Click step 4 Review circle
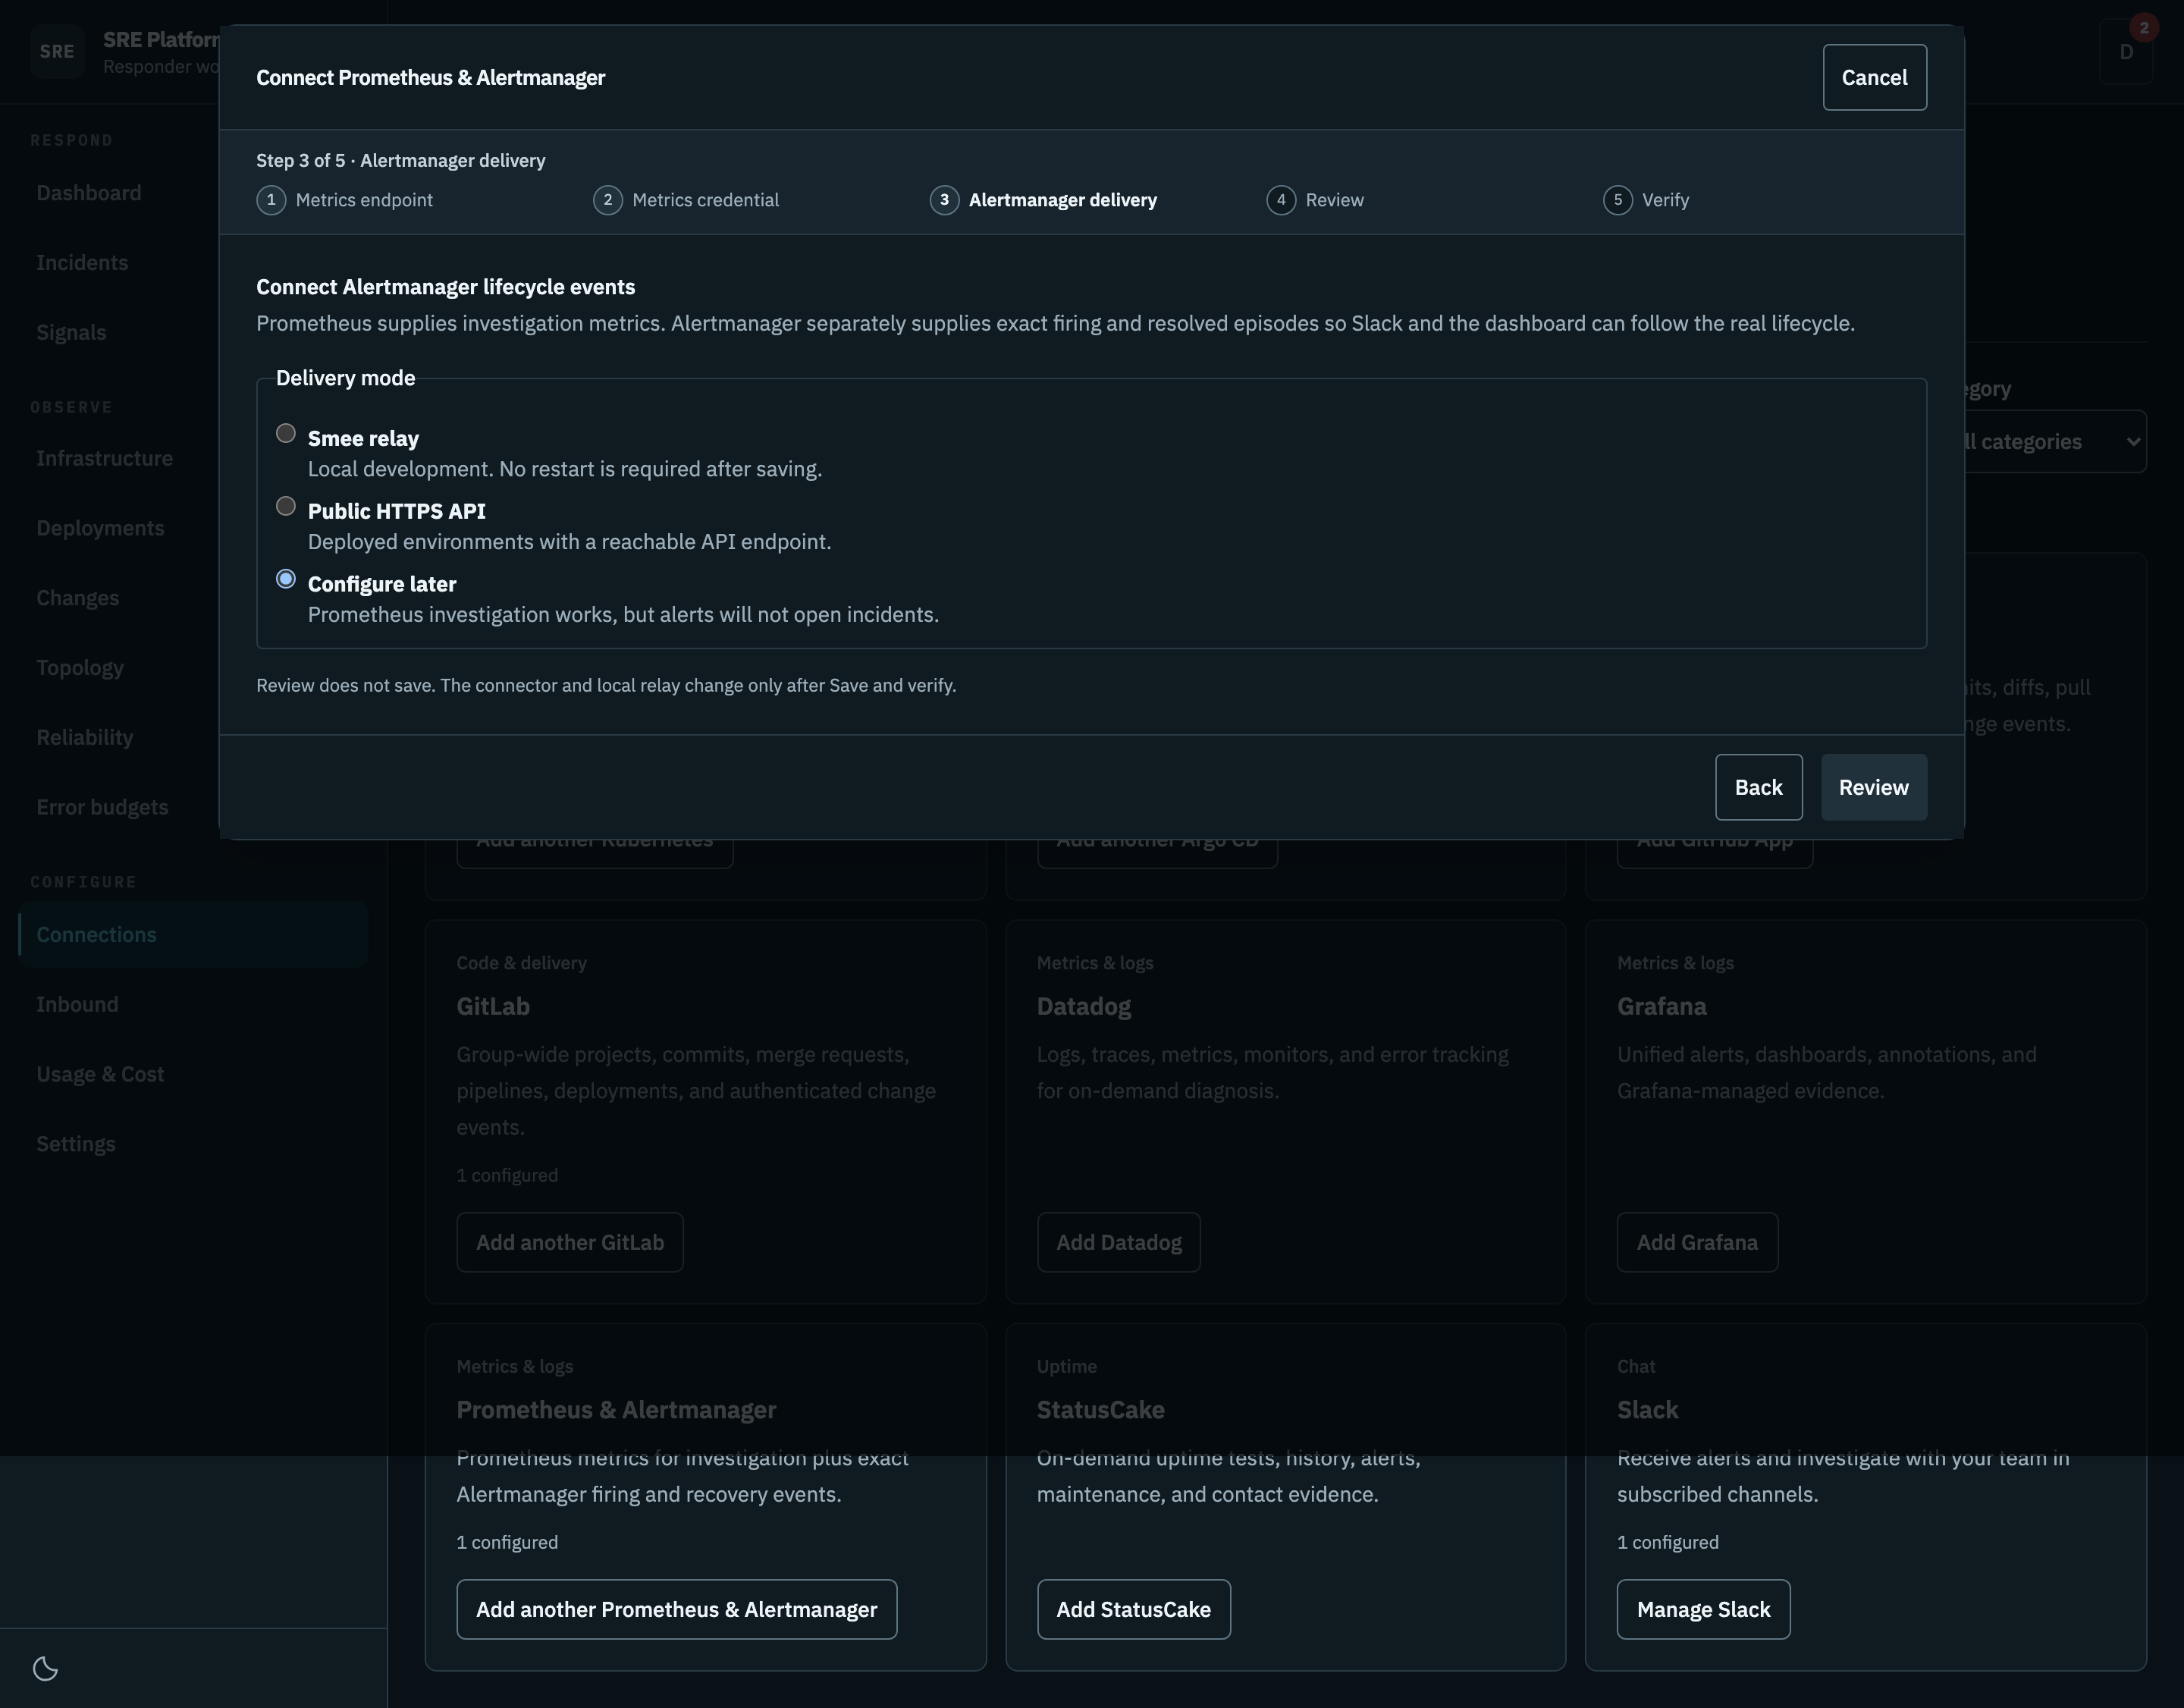Viewport: 2184px width, 1708px height. (1281, 200)
